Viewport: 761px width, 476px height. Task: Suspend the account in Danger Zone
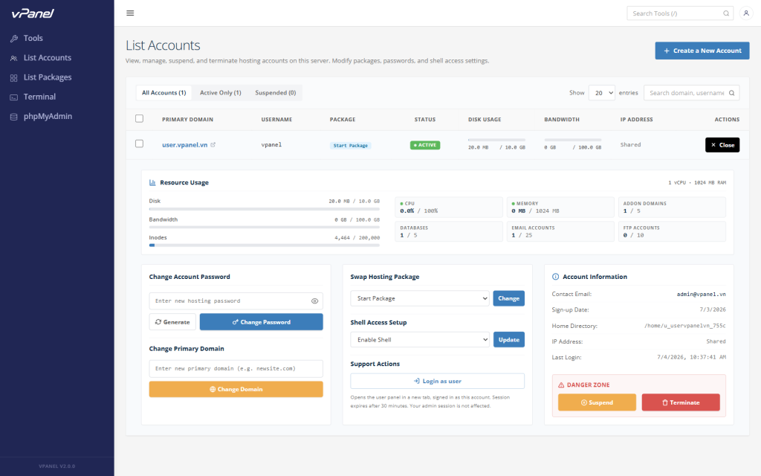[597, 402]
